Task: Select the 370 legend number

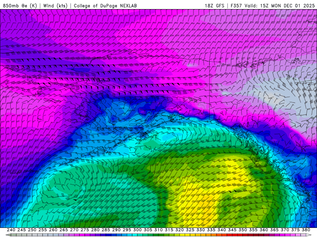Action: 285,230
